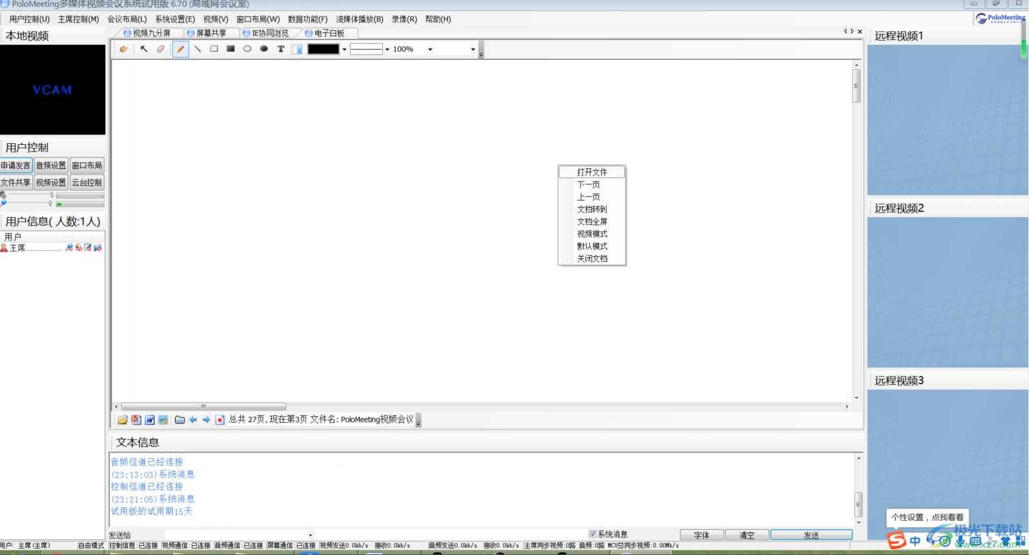Click the black color swatch

[x=323, y=49]
